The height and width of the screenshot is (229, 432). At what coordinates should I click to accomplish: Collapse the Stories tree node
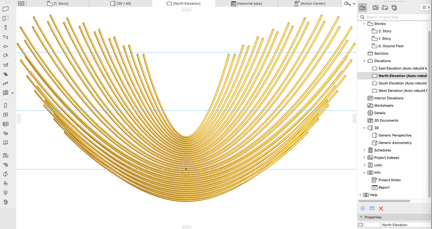(x=364, y=24)
